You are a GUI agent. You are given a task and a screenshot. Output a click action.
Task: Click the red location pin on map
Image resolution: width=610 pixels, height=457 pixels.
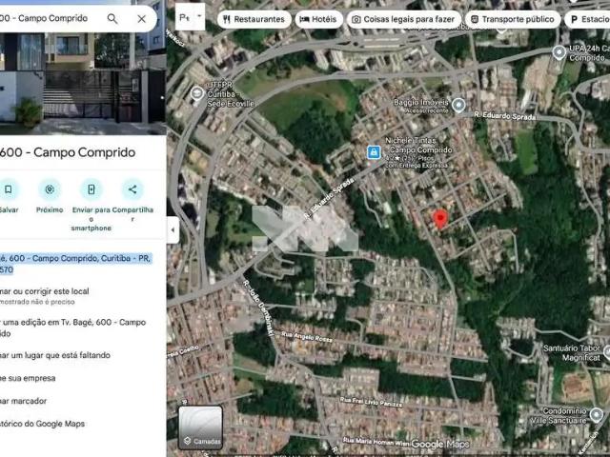(x=440, y=219)
